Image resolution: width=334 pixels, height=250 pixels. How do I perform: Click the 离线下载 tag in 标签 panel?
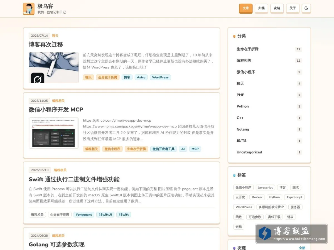[x=274, y=217]
